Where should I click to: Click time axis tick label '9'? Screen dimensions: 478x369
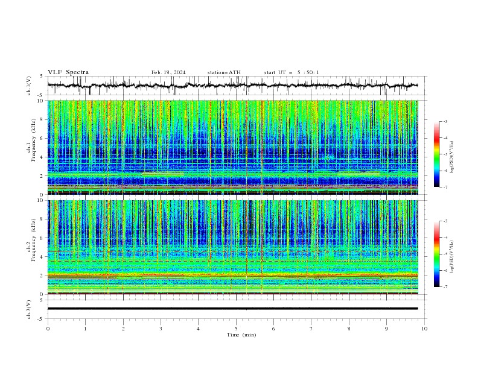(386, 329)
